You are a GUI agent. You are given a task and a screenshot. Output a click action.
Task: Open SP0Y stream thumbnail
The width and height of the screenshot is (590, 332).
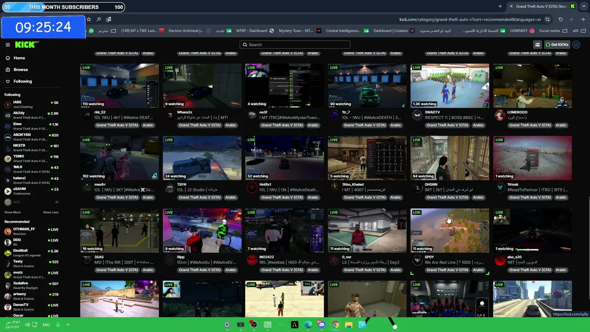pos(450,231)
